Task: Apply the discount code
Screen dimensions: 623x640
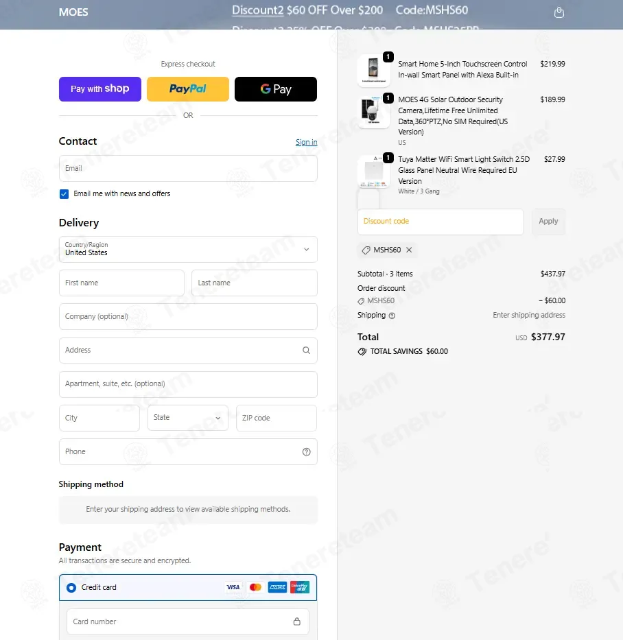Action: click(548, 222)
